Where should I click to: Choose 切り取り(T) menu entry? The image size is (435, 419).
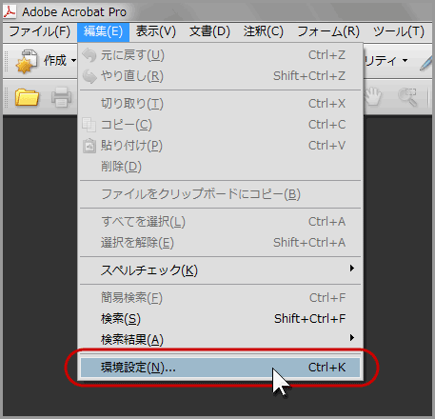[x=221, y=104]
